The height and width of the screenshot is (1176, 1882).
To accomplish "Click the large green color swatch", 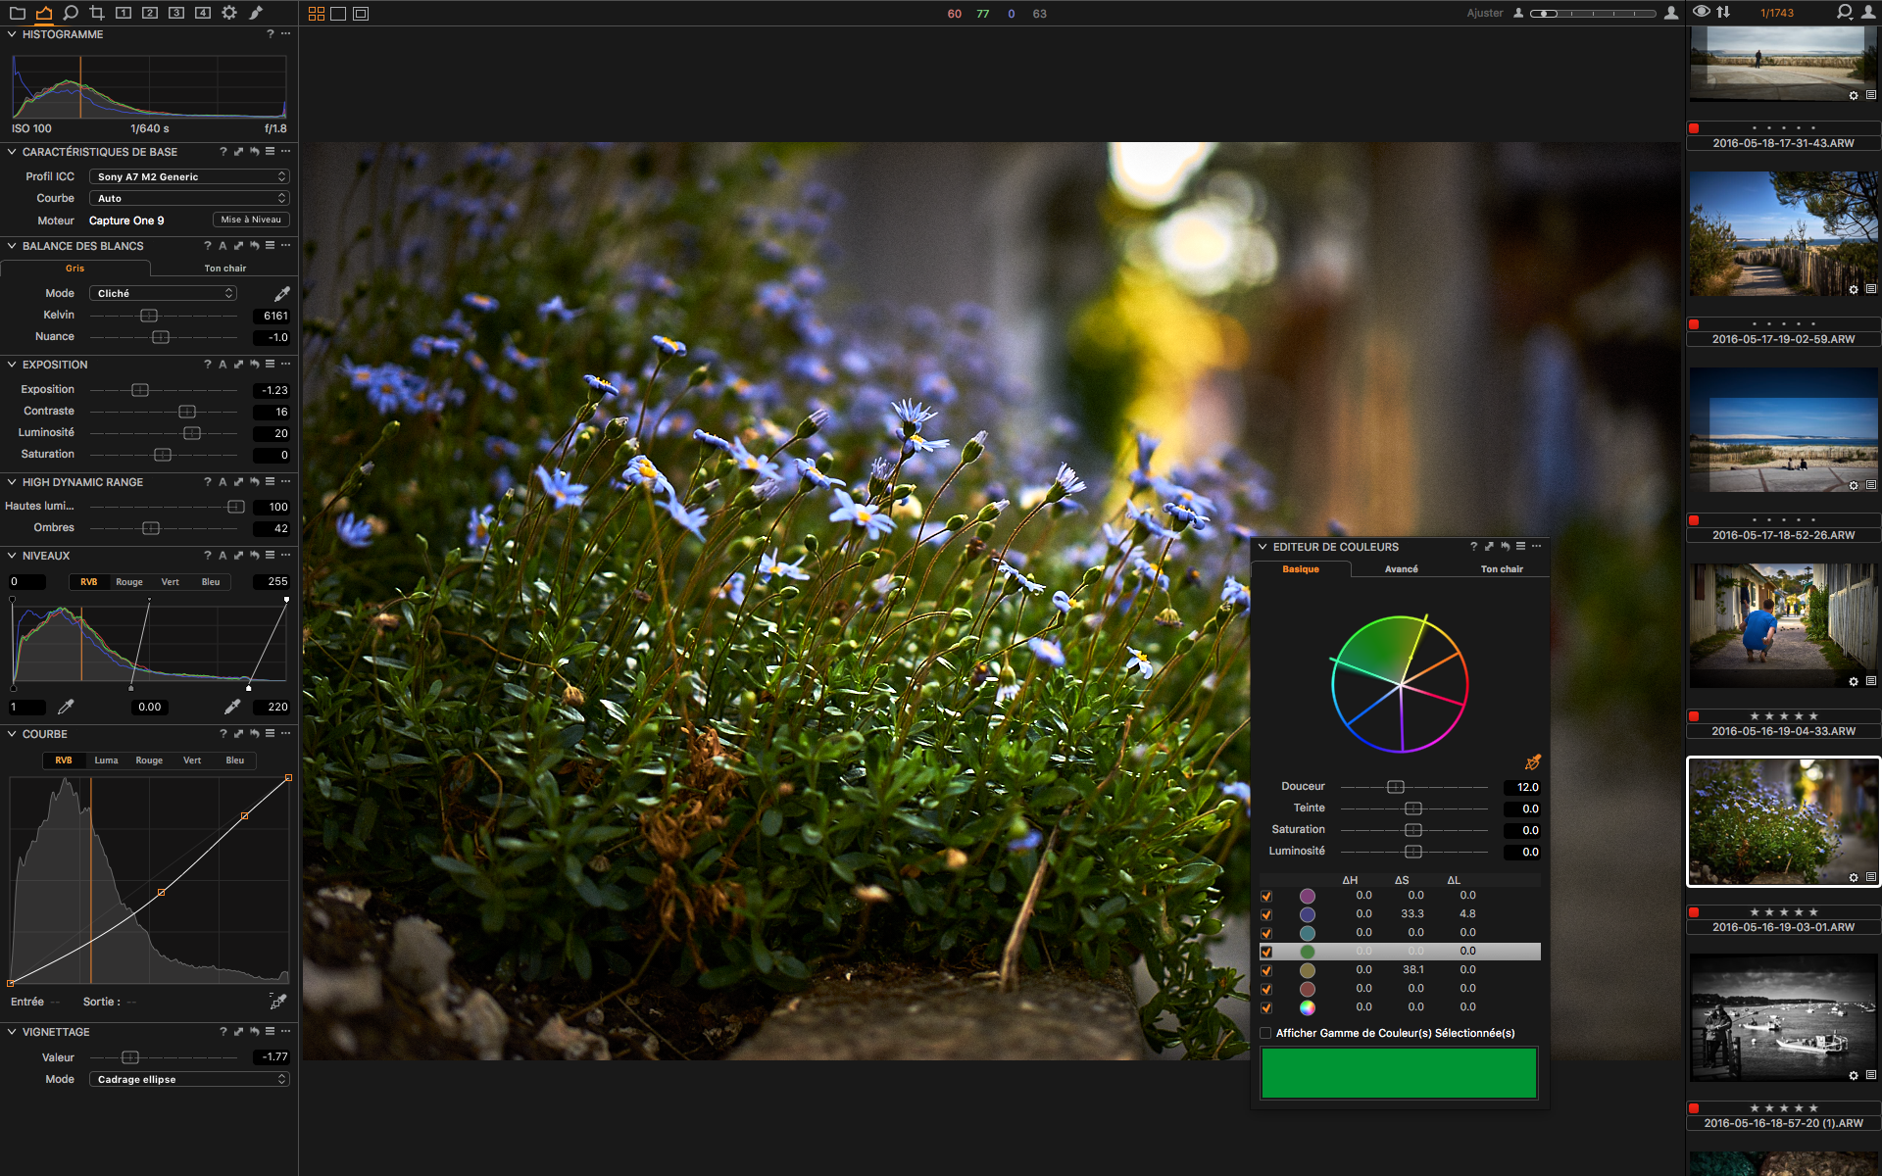I will (1399, 1073).
